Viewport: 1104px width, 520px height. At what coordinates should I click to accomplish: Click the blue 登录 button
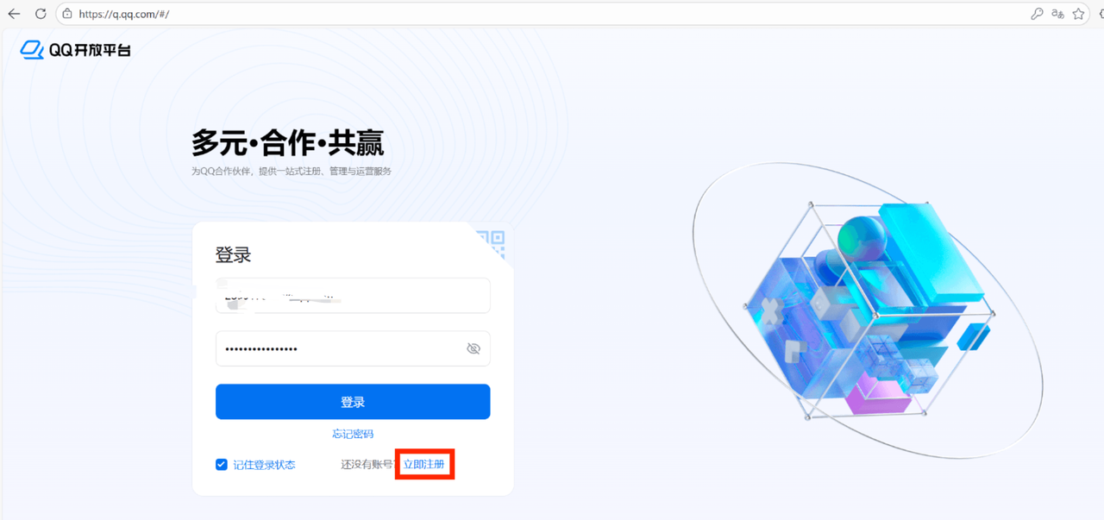(353, 402)
